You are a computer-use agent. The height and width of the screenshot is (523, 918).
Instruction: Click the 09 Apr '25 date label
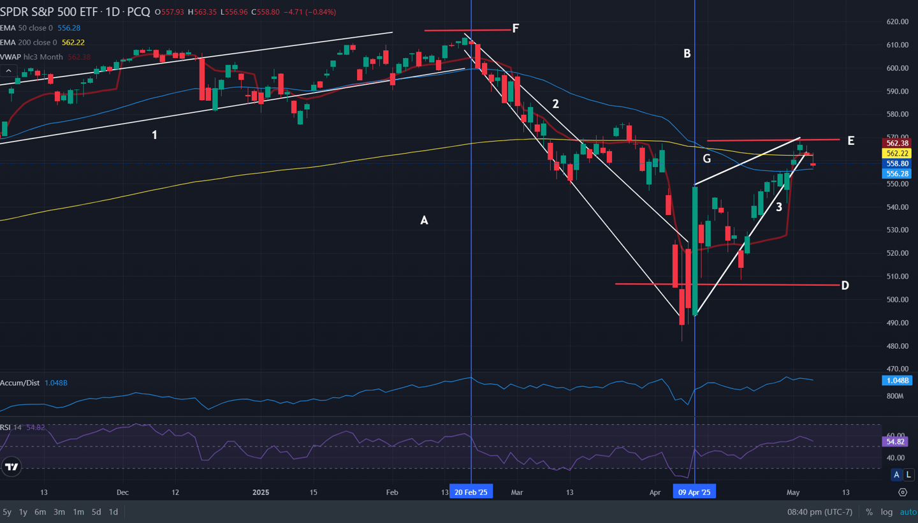point(694,492)
